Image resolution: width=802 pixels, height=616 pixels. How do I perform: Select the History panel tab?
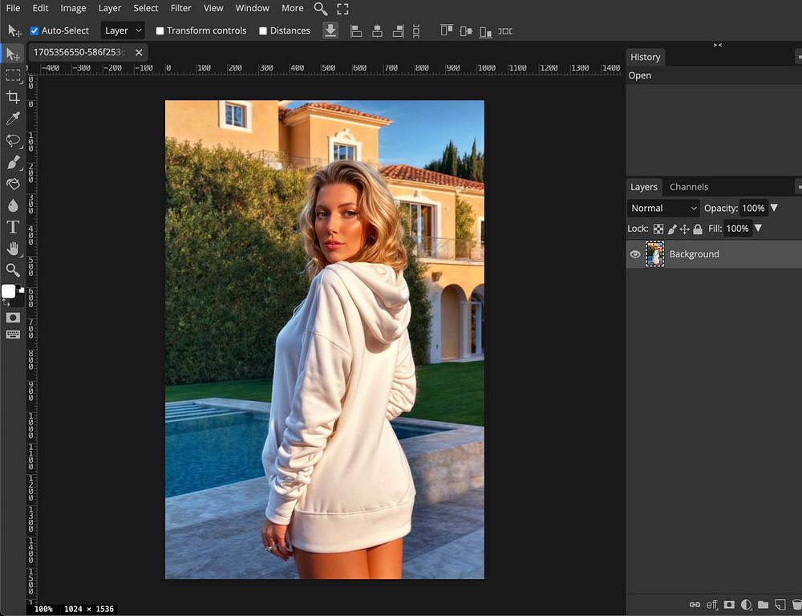coord(645,57)
